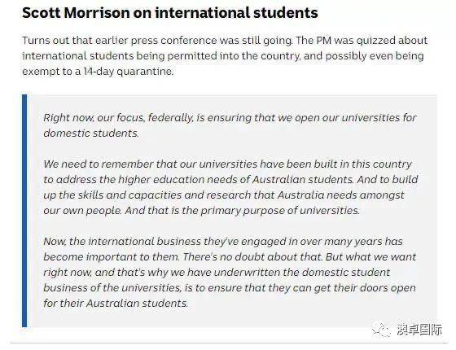Viewport: 456px width, 350px height.
Task: Click the quote paragraph starting "We need to remember"
Action: [x=230, y=187]
